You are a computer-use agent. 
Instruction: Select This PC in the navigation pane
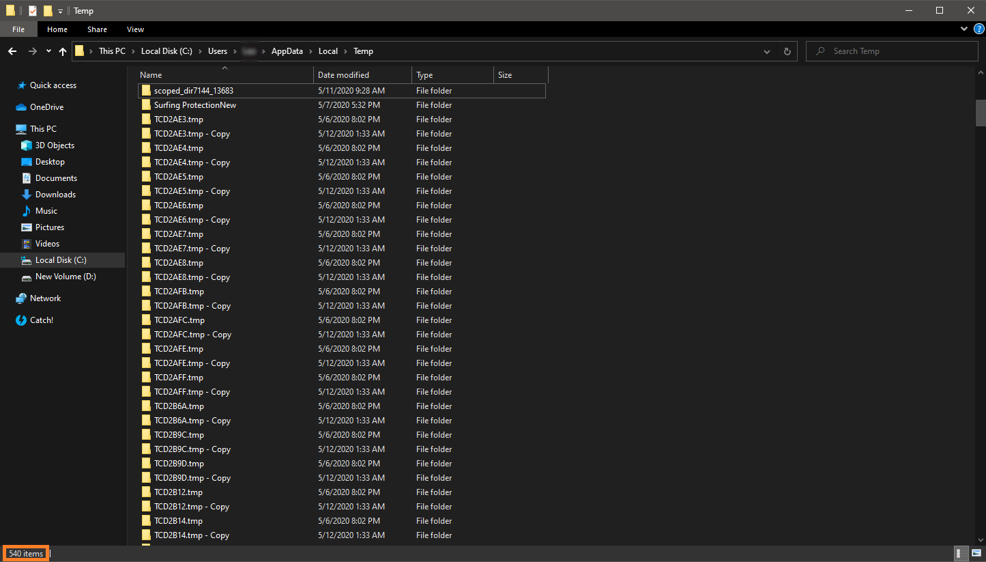click(x=43, y=129)
